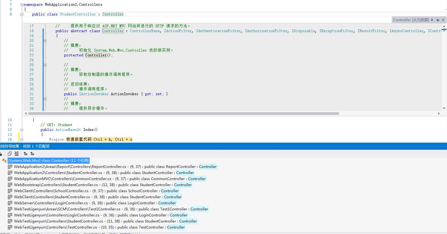Click file icon of WebServer LoginController.cs result
This screenshot has width=447, height=234.
point(10,203)
